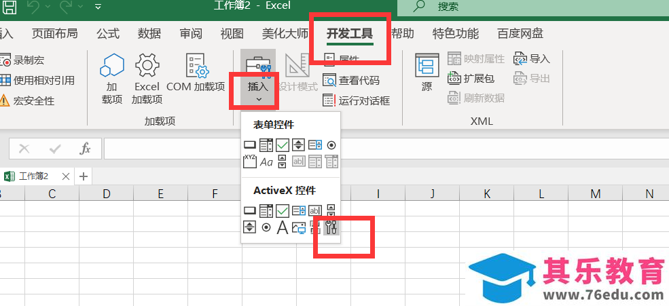
Task: Insert form control Button
Action: [x=249, y=145]
